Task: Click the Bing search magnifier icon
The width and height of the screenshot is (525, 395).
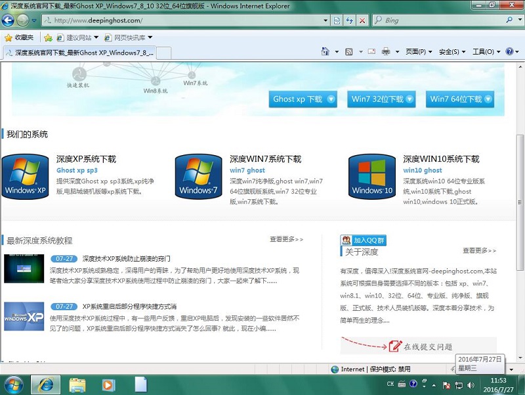Action: coord(379,20)
